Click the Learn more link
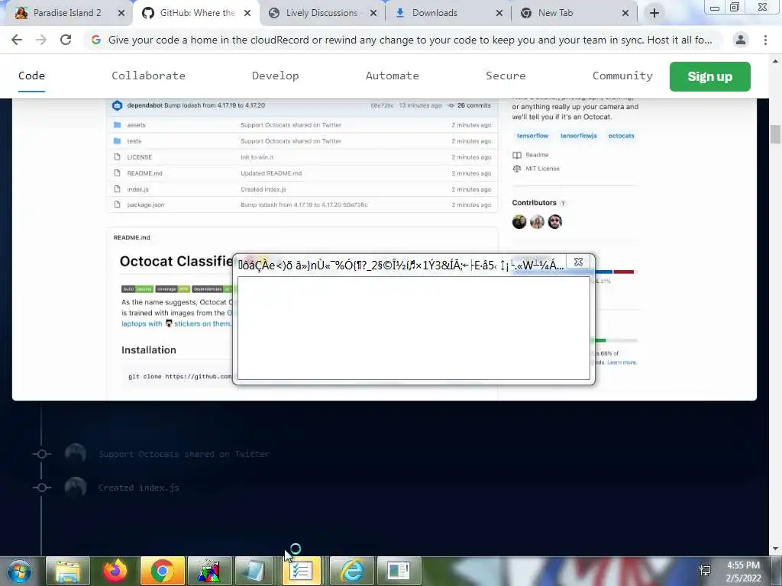 click(622, 362)
